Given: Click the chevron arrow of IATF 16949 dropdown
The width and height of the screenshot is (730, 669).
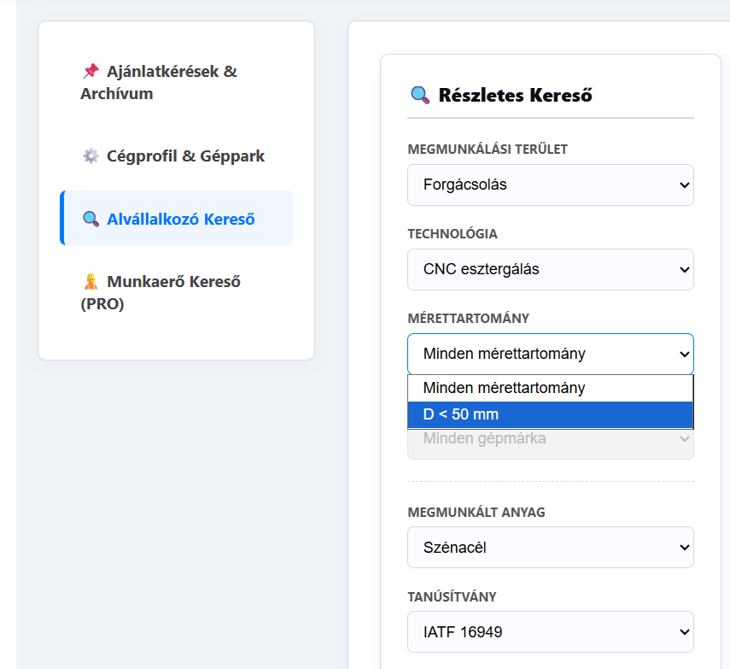Looking at the screenshot, I should [684, 632].
